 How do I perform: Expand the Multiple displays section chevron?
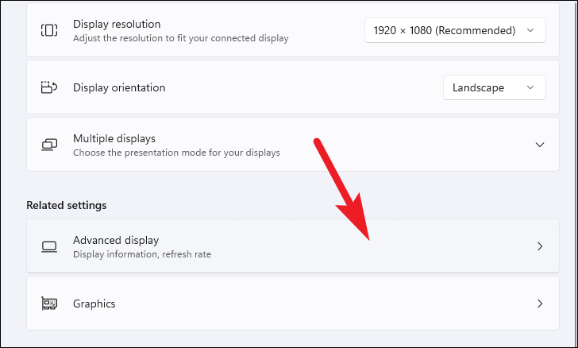click(540, 145)
